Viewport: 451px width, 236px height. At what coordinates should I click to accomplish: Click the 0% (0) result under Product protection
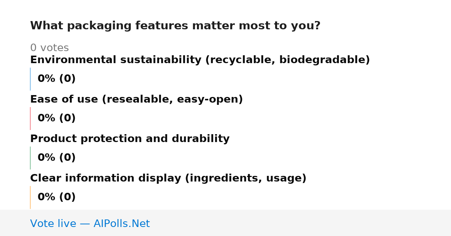(x=57, y=158)
